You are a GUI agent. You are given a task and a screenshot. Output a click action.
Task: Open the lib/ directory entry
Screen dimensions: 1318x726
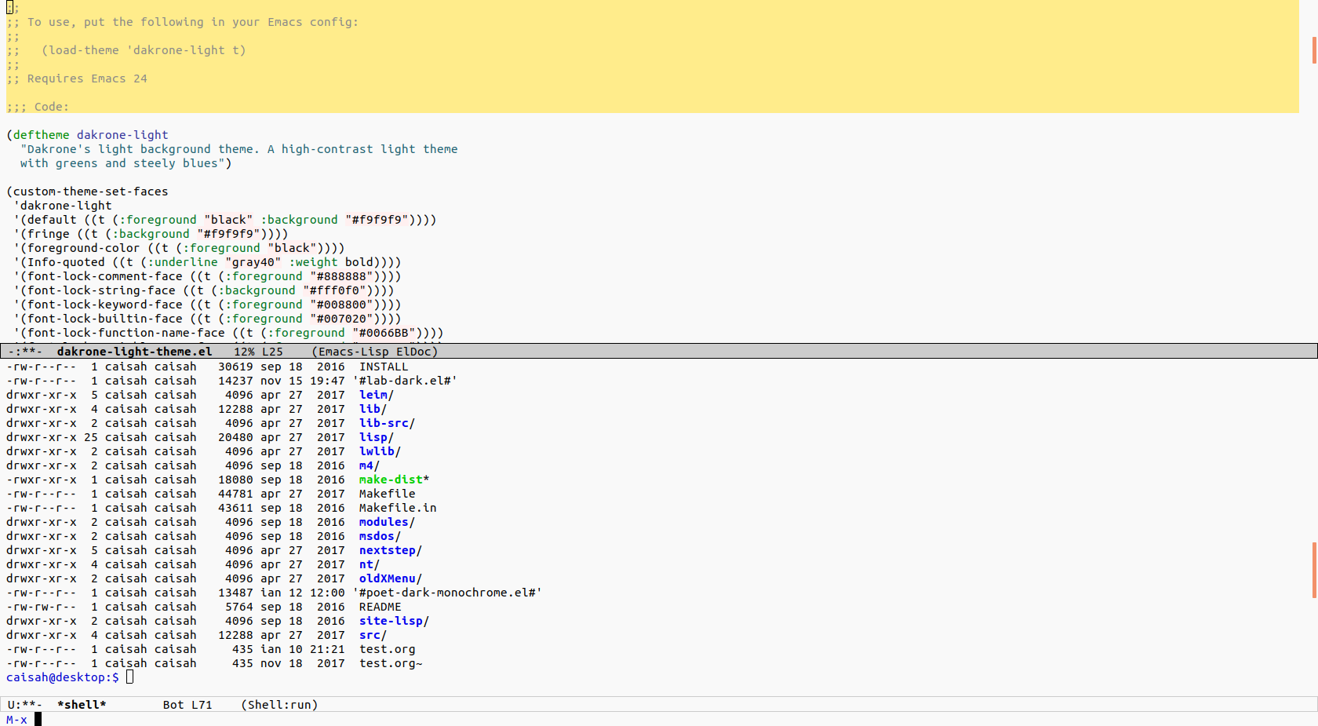pyautogui.click(x=373, y=409)
